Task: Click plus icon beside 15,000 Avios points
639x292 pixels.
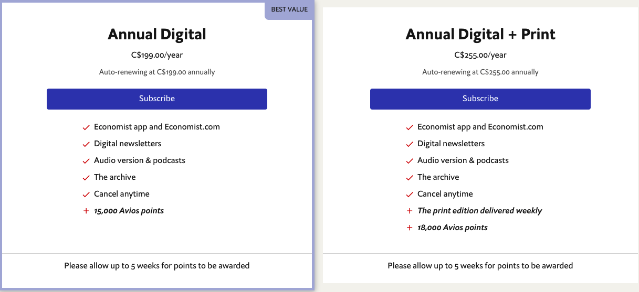Action: point(86,211)
